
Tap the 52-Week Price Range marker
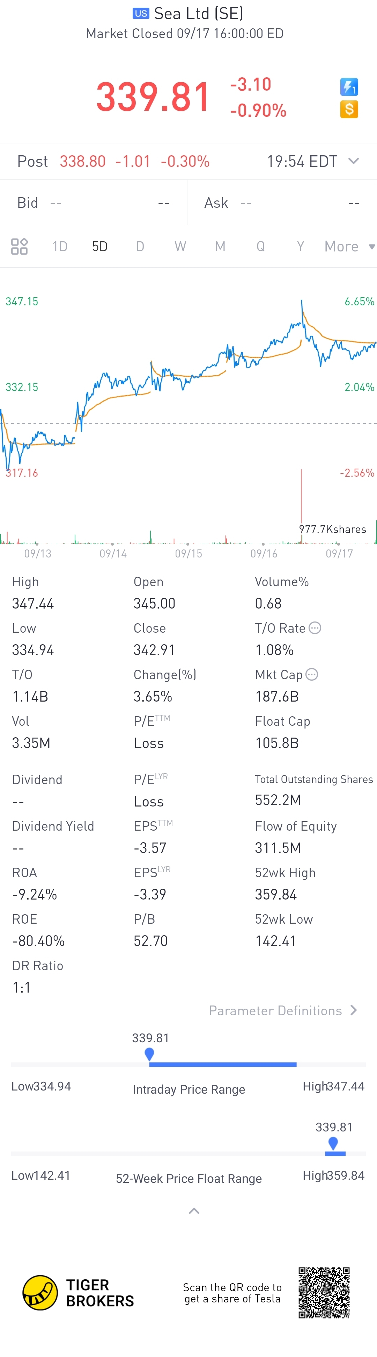(x=333, y=1143)
